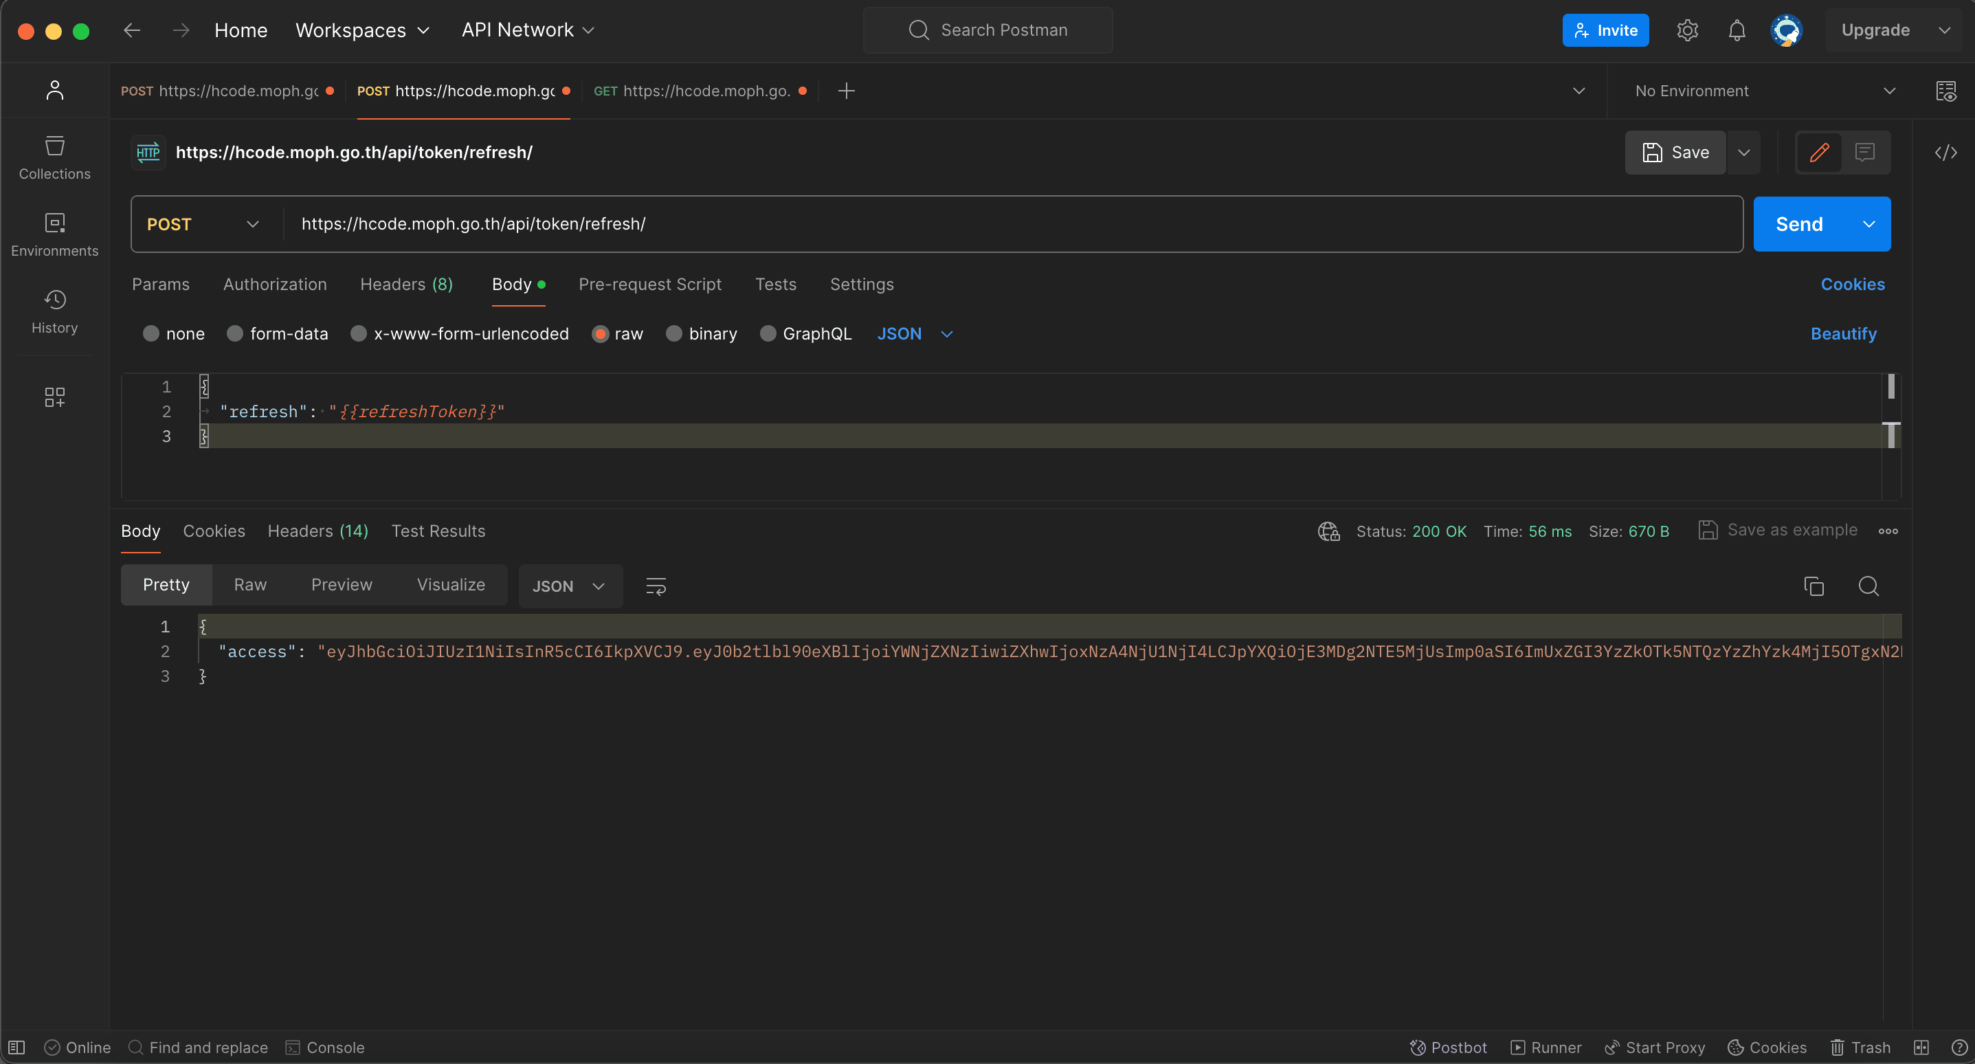Copy the response body with copy icon
Image resolution: width=1975 pixels, height=1064 pixels.
[x=1814, y=586]
